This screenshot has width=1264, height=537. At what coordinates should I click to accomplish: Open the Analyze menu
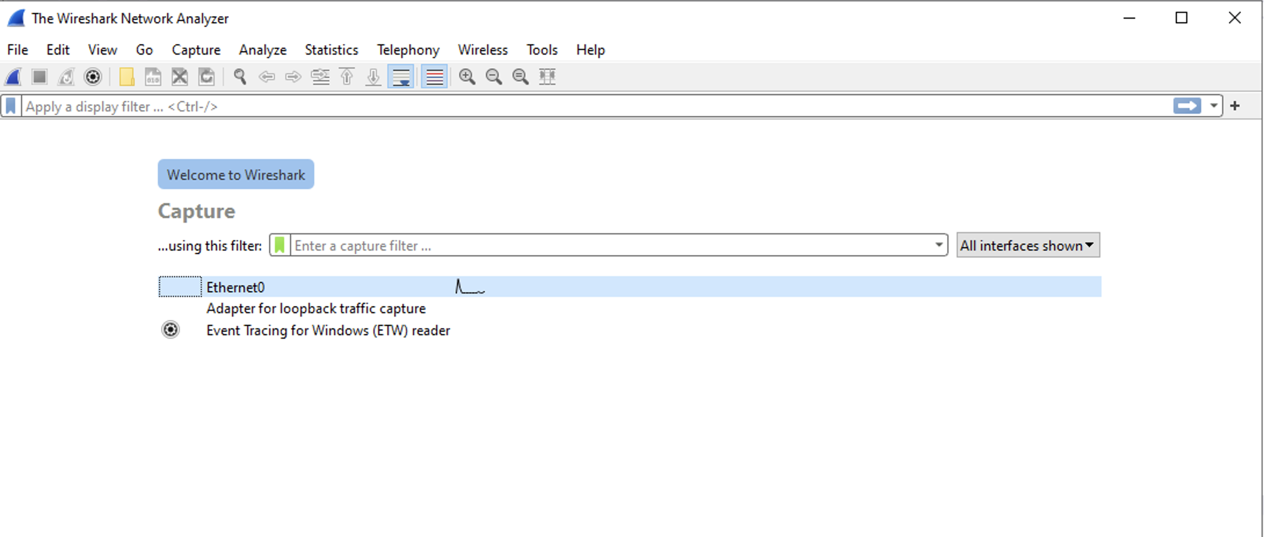point(263,50)
